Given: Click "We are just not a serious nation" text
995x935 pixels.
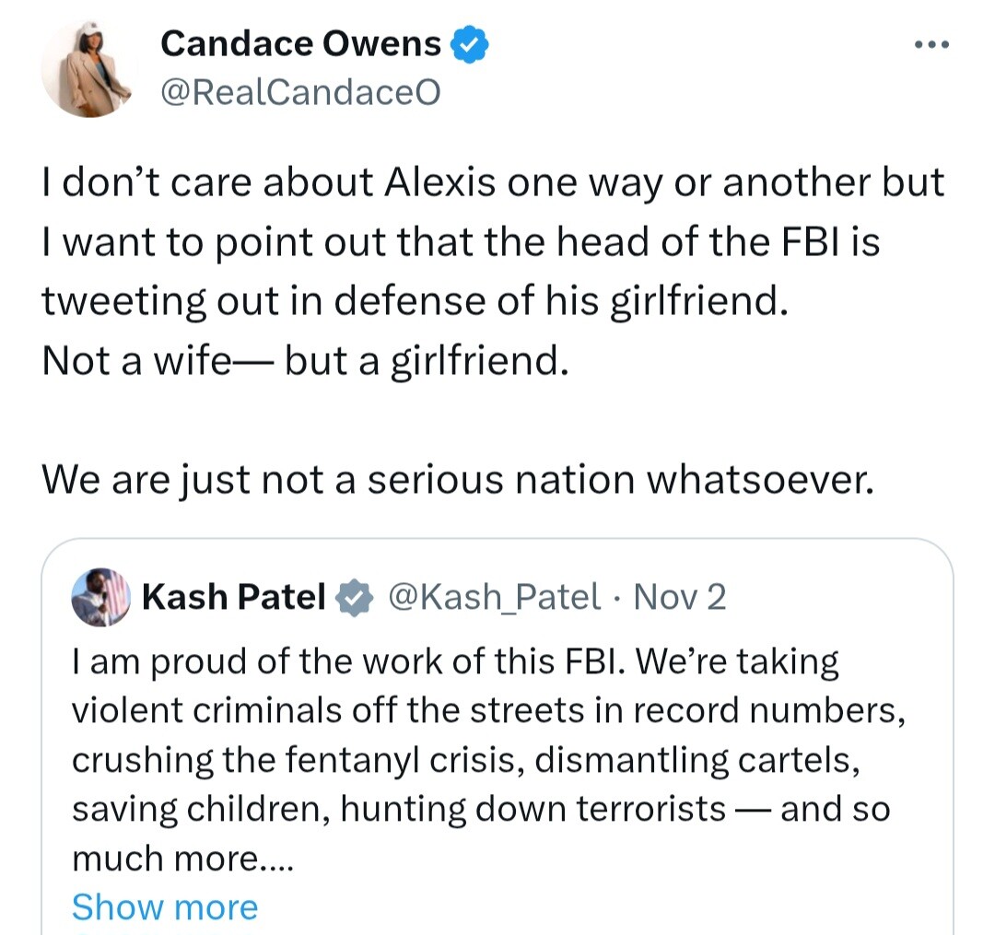Looking at the screenshot, I should (456, 479).
